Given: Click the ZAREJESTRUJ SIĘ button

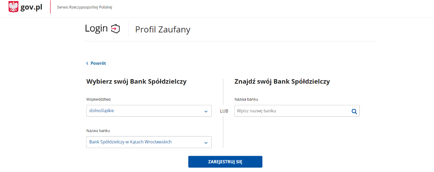Looking at the screenshot, I should click(225, 162).
